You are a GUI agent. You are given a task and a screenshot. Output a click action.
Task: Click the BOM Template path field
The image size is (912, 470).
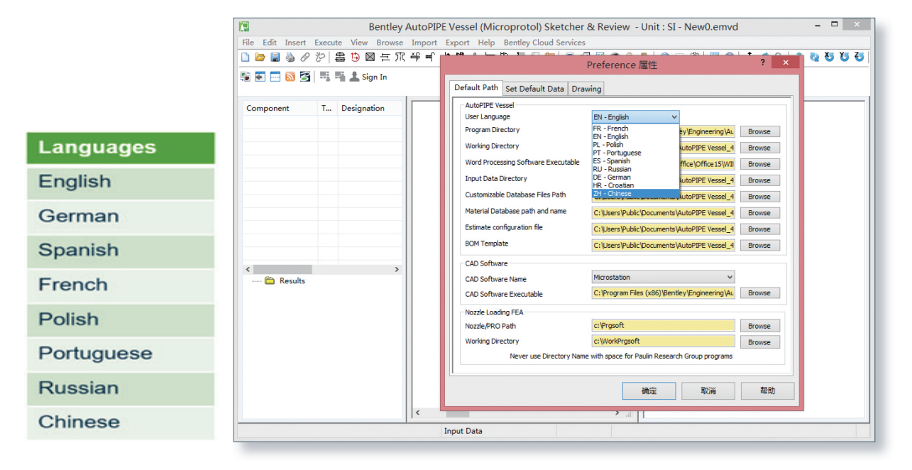[x=664, y=245]
